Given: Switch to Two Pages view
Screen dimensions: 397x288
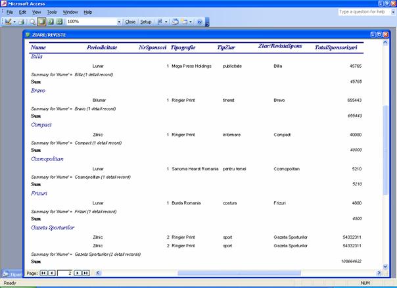Looking at the screenshot, I should click(49, 22).
